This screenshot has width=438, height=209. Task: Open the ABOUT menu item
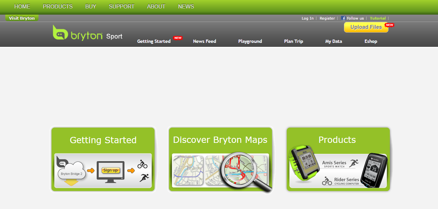[156, 6]
